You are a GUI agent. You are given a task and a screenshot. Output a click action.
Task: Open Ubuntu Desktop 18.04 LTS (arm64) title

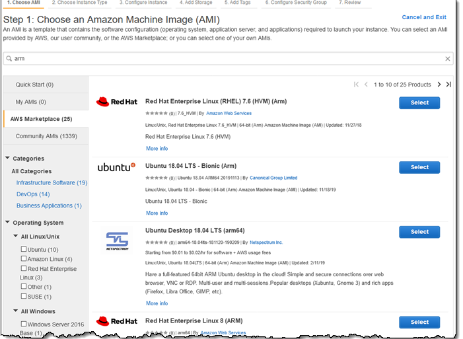pyautogui.click(x=195, y=231)
